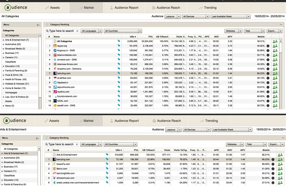Viewport: 286px width, 191px height.
Task: Collapse the Menu panel in the Arts & Entertainment view
Action: [37, 138]
